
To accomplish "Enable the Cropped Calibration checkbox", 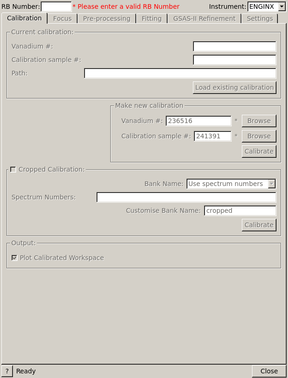I will 13,169.
